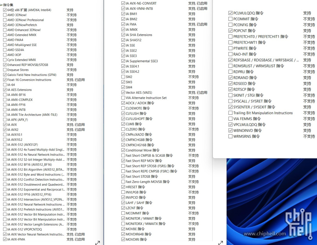Toggle Enhanced REP MOVSB/STOSB checkbox
This screenshot has width=317, height=245.
pos(5,65)
